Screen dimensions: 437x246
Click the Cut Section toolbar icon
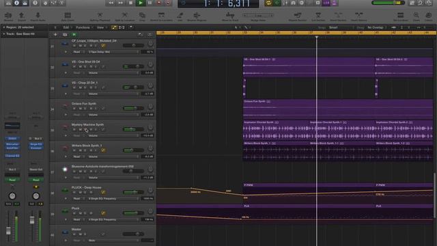click(318, 16)
